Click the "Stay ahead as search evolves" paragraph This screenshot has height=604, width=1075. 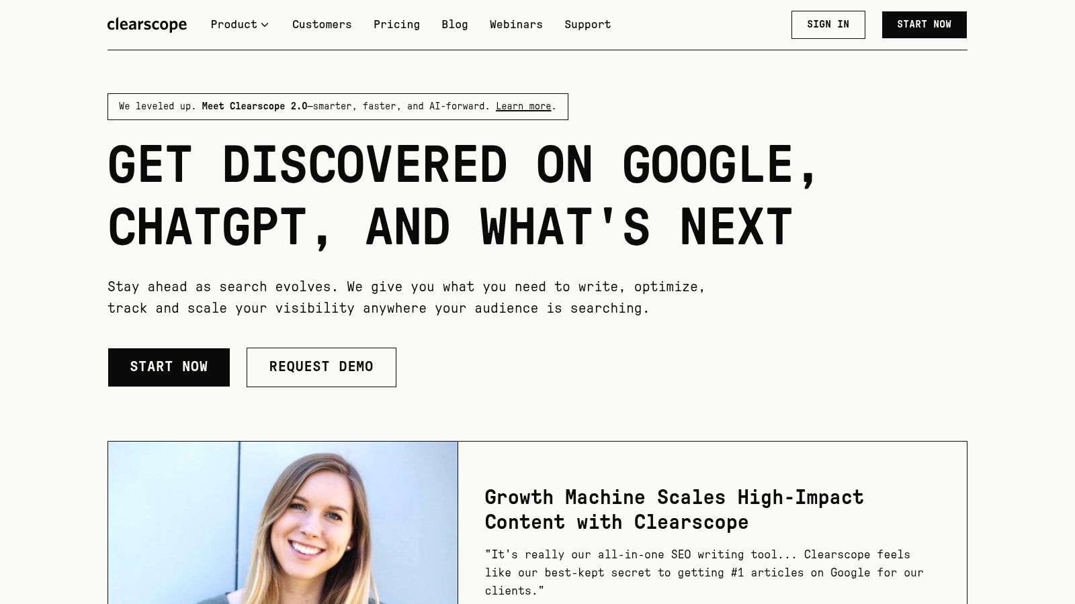point(406,297)
